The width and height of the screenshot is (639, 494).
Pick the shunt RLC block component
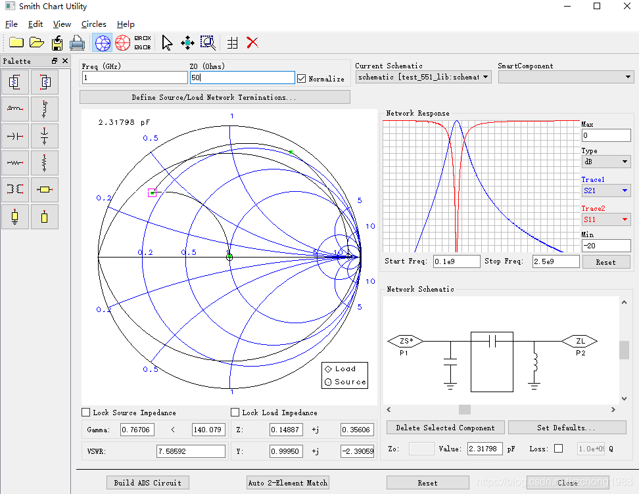(x=45, y=82)
